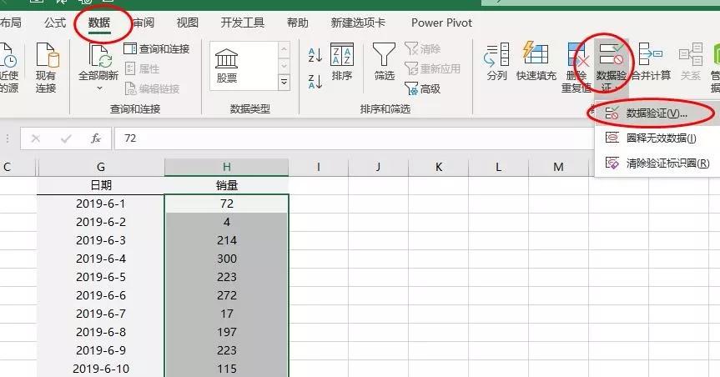Select column K header
The height and width of the screenshot is (377, 720).
click(x=439, y=167)
